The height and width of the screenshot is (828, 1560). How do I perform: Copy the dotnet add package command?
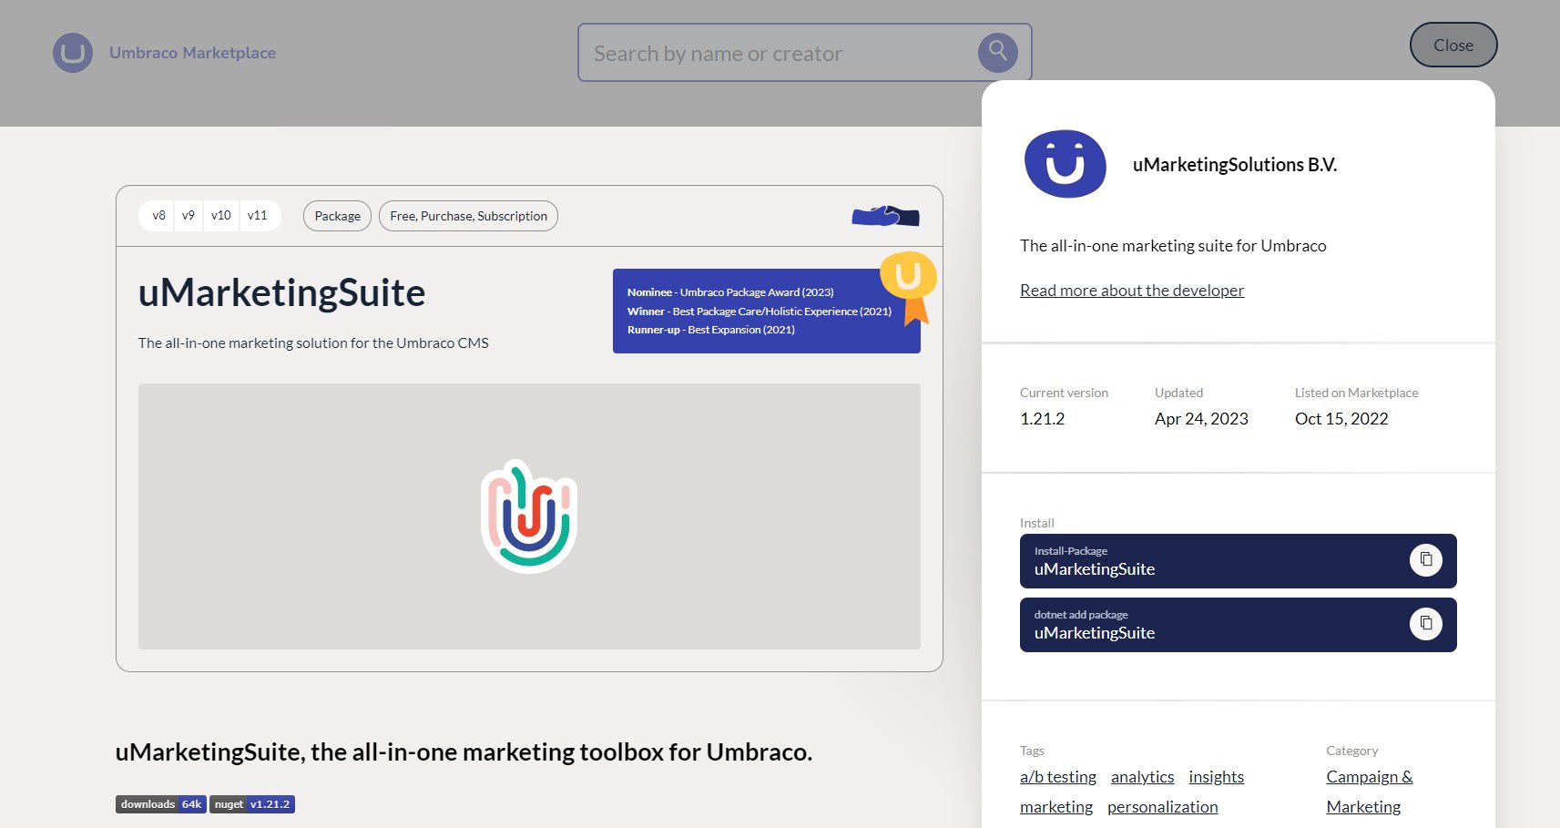pyautogui.click(x=1426, y=624)
